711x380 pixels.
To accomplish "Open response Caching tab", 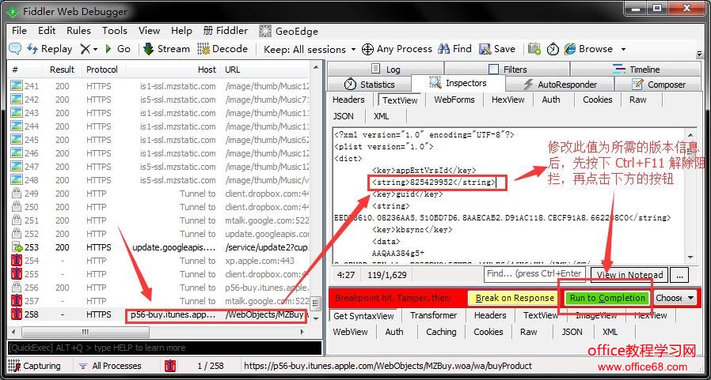I will [441, 332].
